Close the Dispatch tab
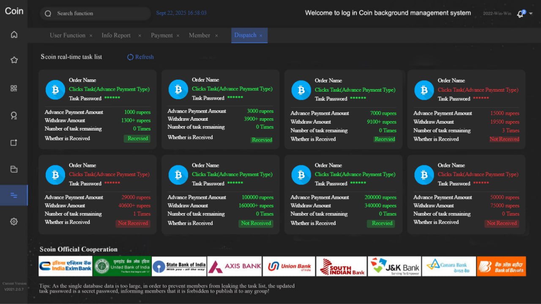 (x=261, y=36)
